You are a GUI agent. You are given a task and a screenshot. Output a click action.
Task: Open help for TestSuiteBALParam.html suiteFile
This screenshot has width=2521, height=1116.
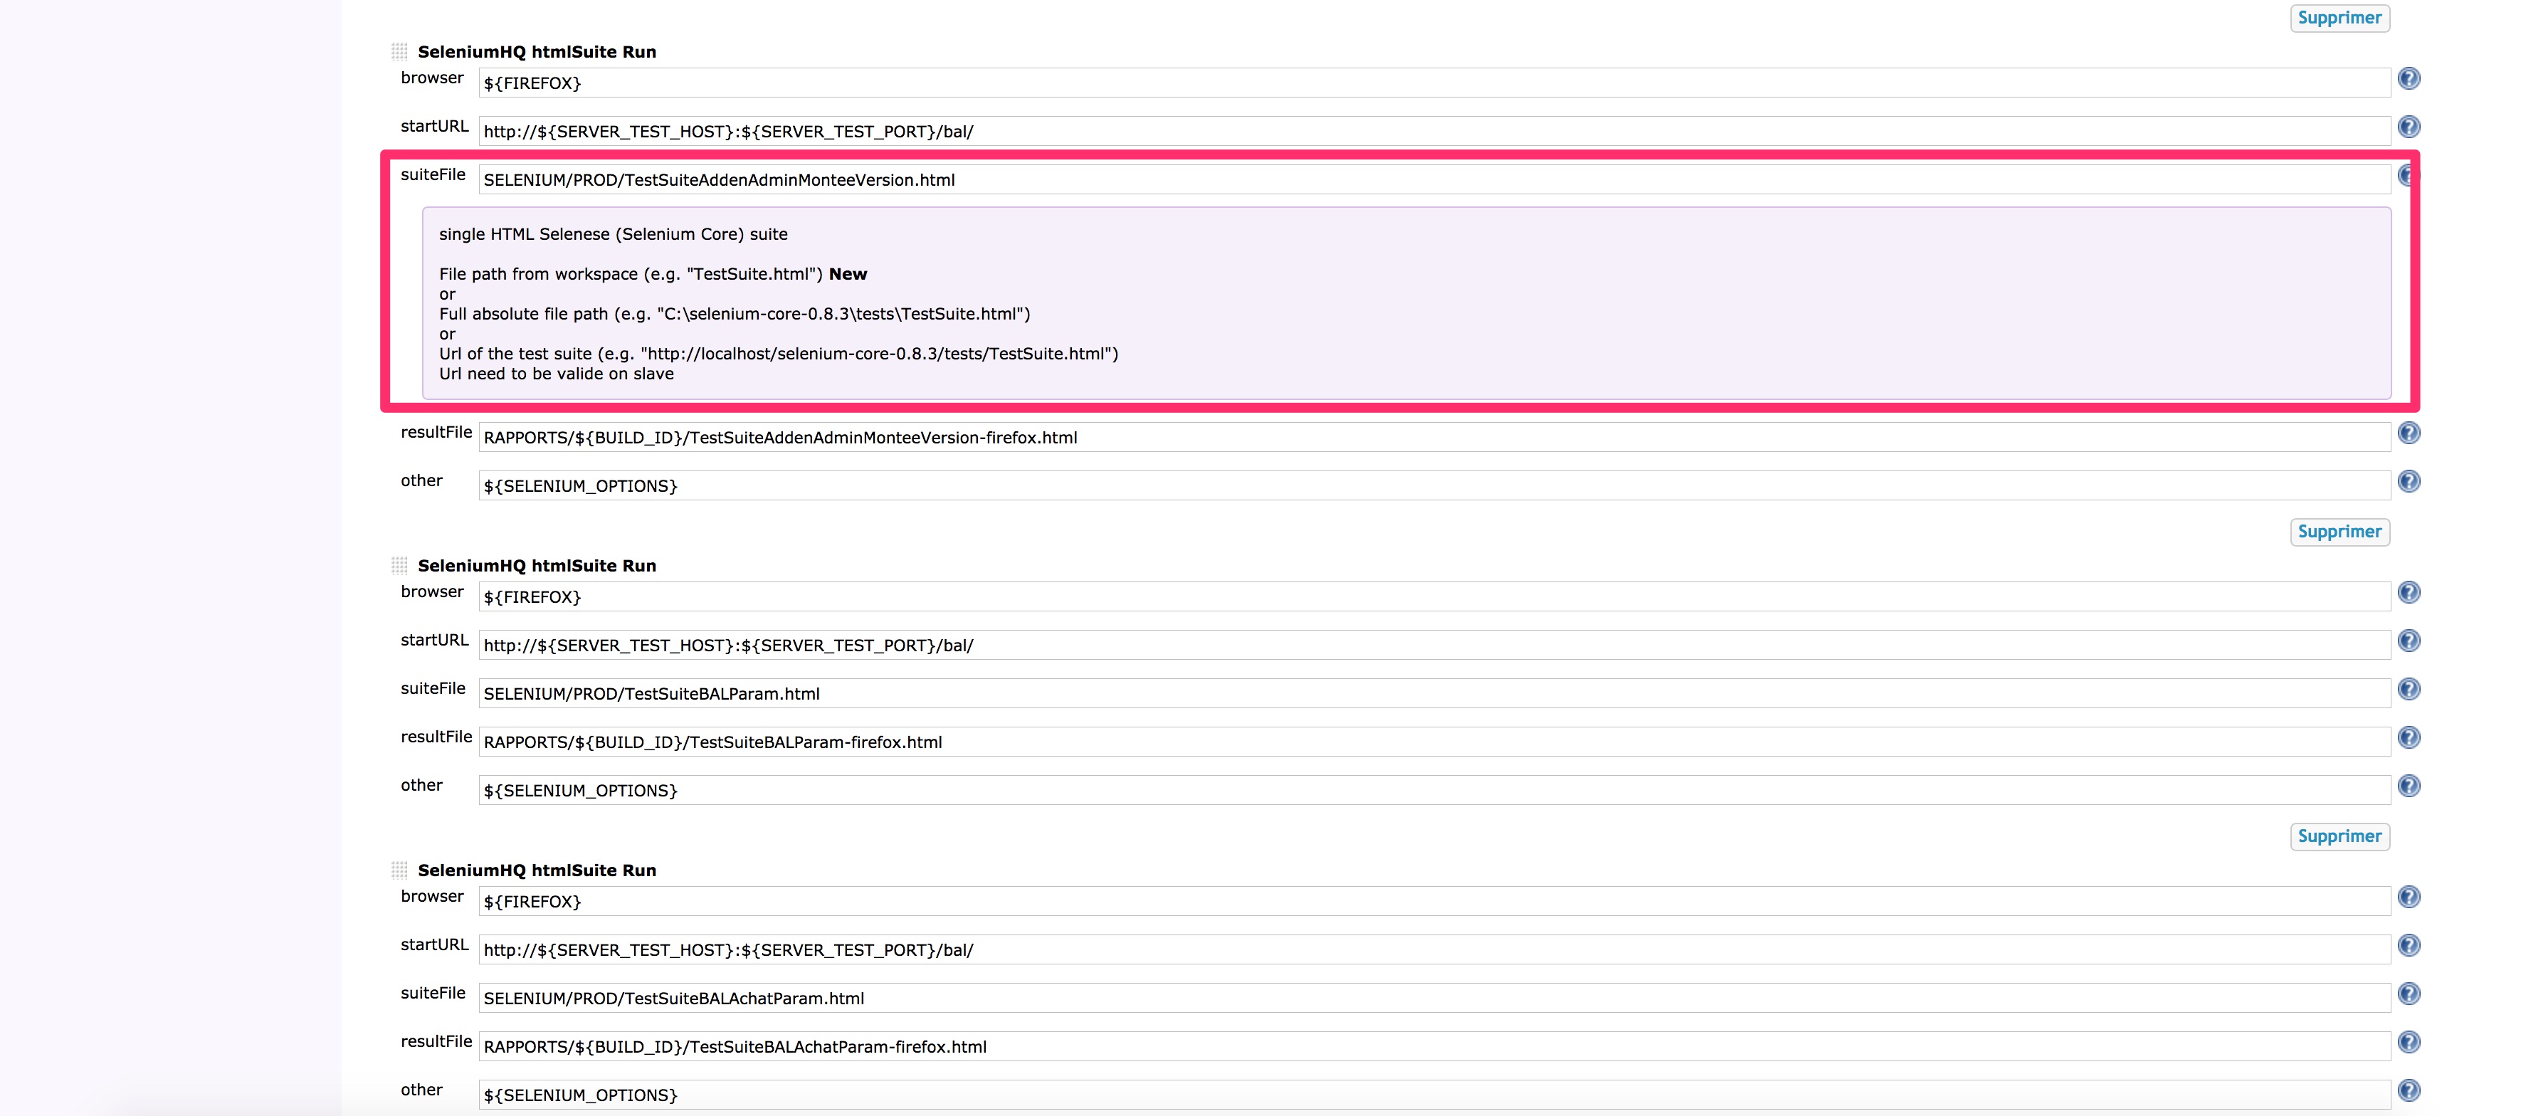pyautogui.click(x=2409, y=689)
